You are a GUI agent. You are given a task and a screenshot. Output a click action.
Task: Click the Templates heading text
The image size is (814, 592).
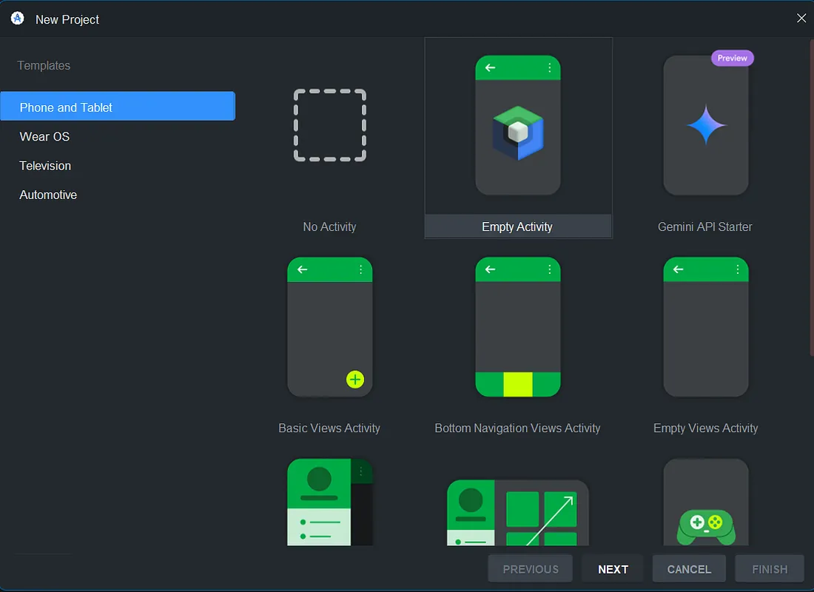tap(44, 65)
